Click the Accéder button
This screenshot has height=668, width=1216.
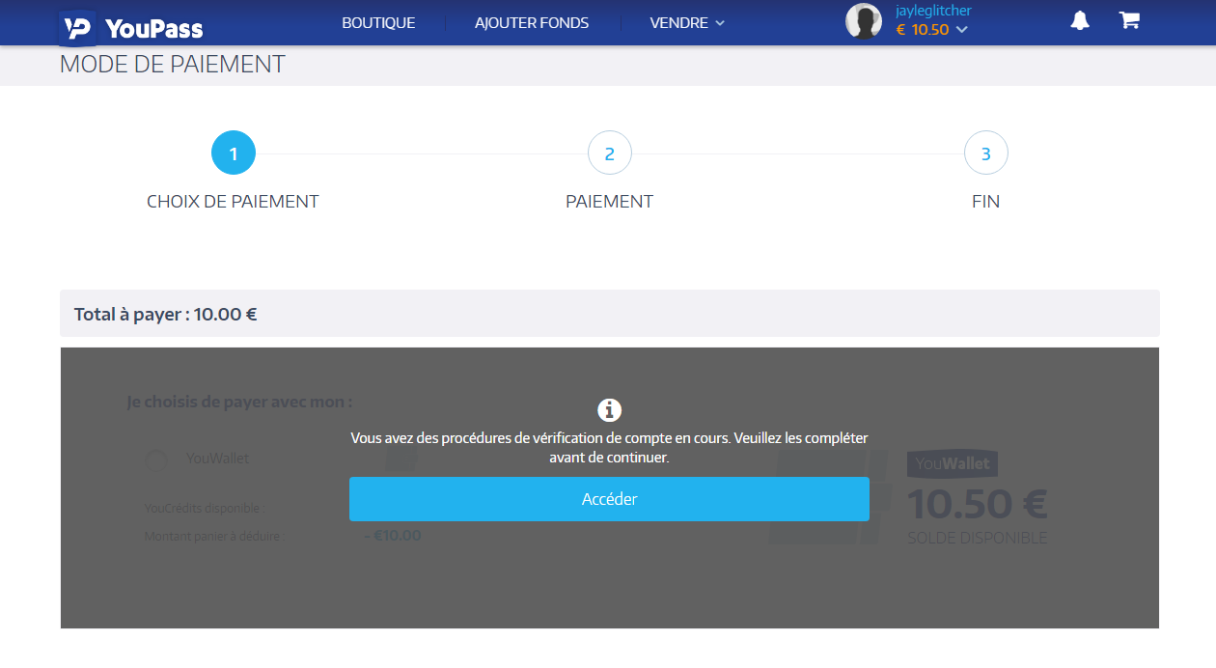point(609,499)
